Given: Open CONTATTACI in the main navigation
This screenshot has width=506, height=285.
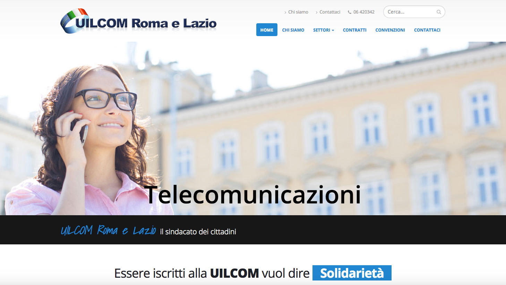Looking at the screenshot, I should pyautogui.click(x=427, y=30).
